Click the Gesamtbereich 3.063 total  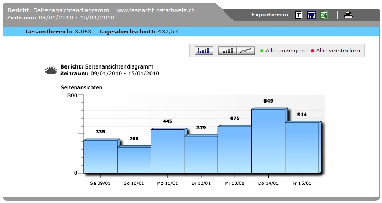pyautogui.click(x=59, y=32)
